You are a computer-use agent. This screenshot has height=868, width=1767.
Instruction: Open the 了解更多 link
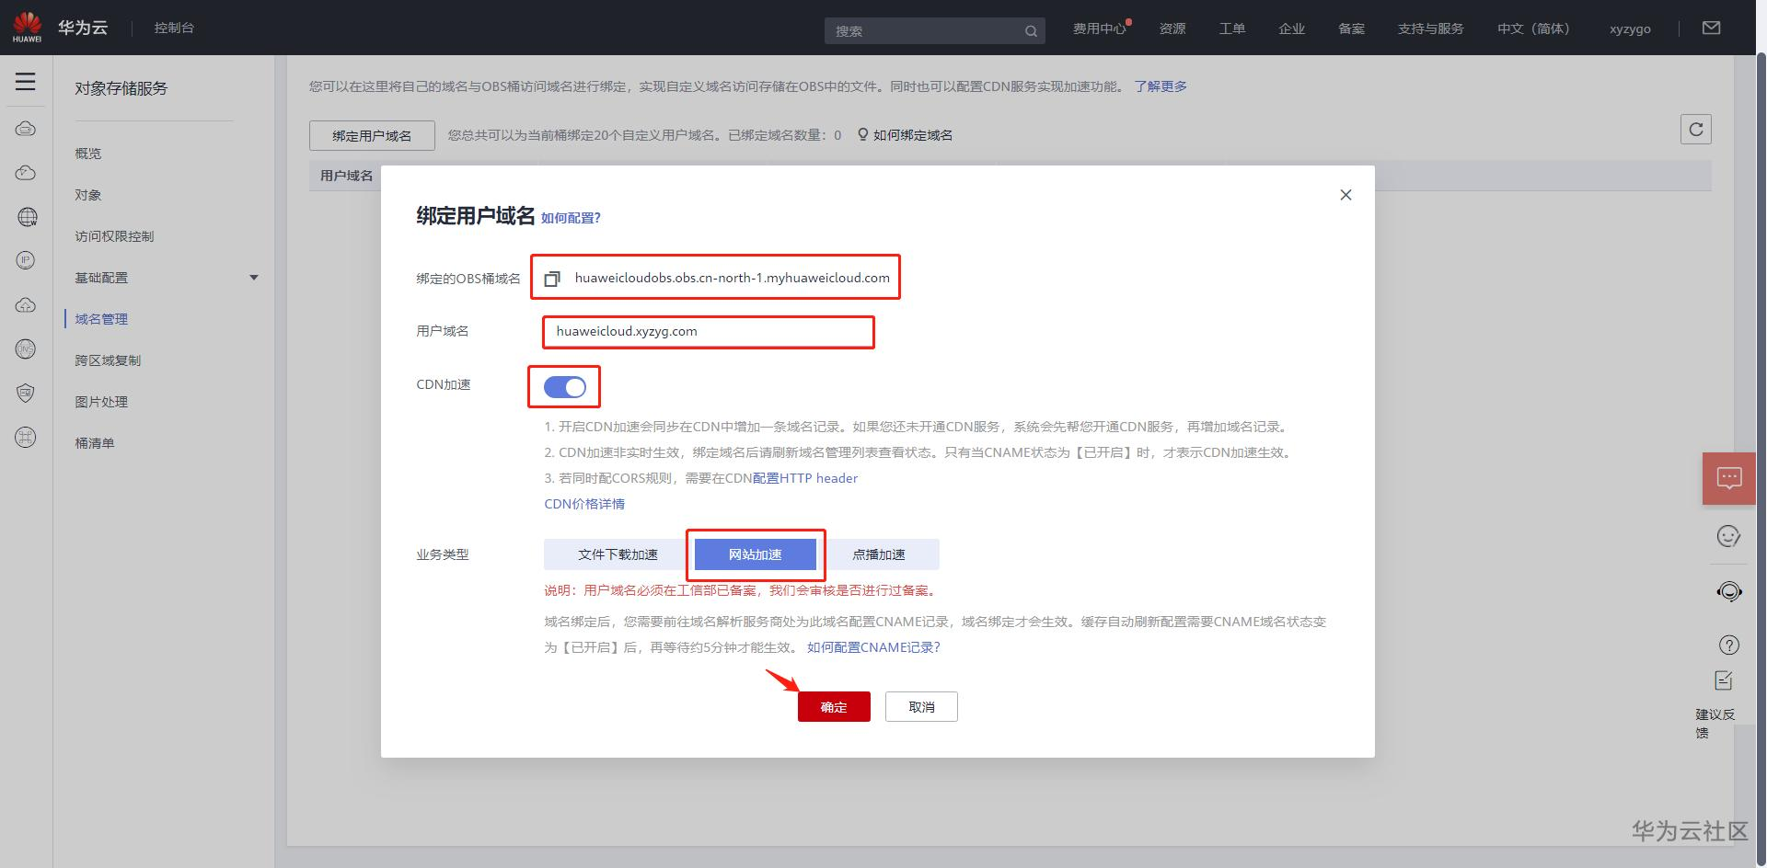point(1161,86)
